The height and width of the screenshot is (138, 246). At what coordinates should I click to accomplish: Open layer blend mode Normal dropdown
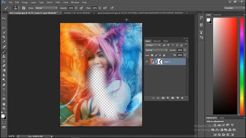tap(156, 50)
